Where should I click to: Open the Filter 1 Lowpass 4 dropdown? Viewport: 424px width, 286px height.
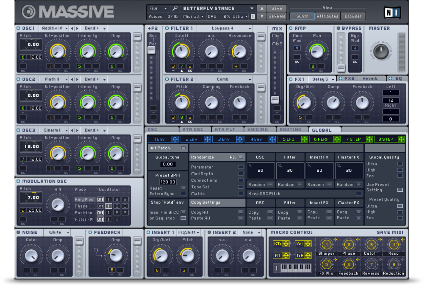[224, 28]
